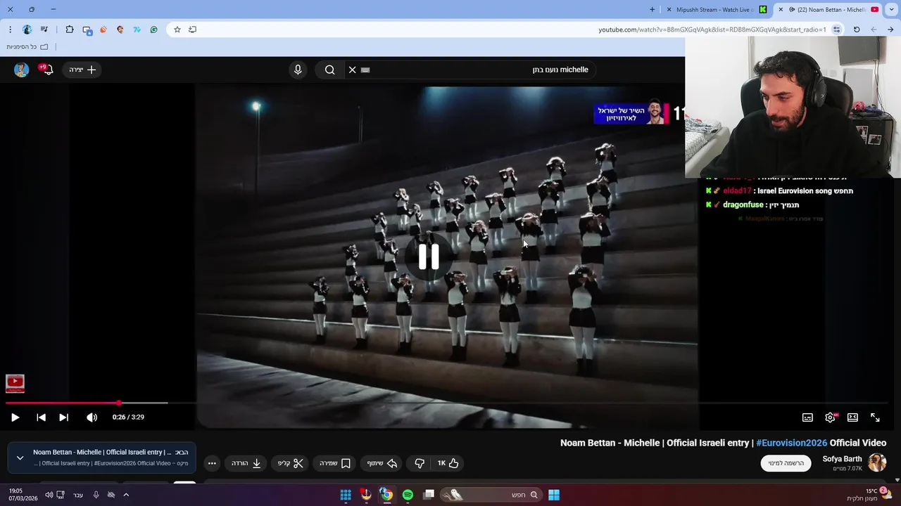Image resolution: width=901 pixels, height=506 pixels.
Task: Bookmark this page with the star icon
Action: (x=177, y=30)
